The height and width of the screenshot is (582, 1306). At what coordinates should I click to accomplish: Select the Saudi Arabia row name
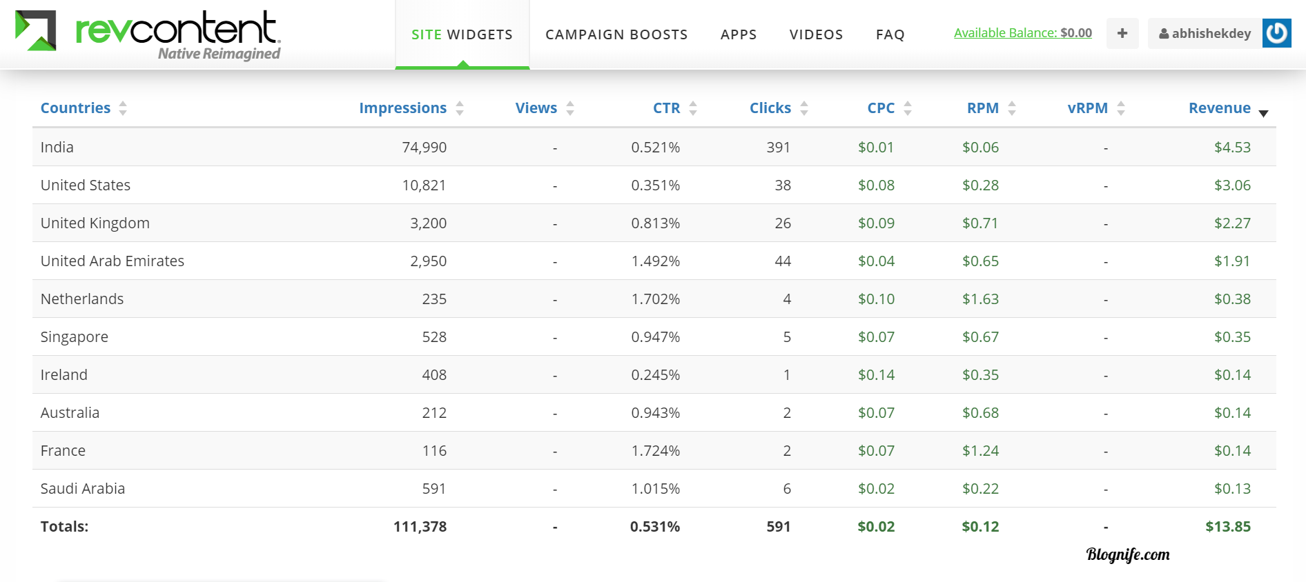(83, 488)
